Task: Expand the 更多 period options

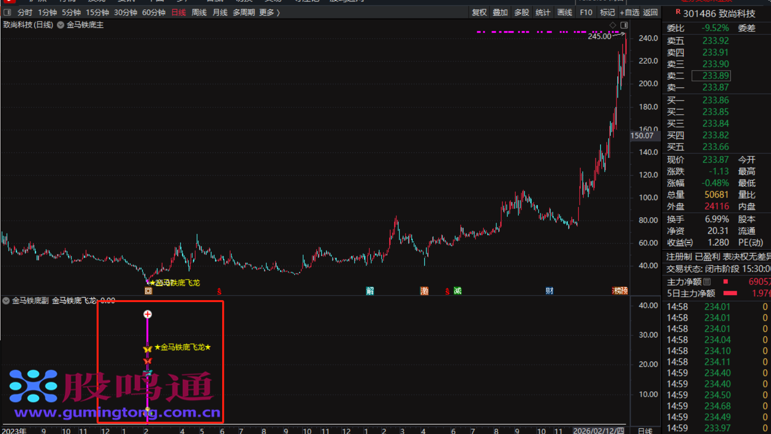Action: pos(269,12)
